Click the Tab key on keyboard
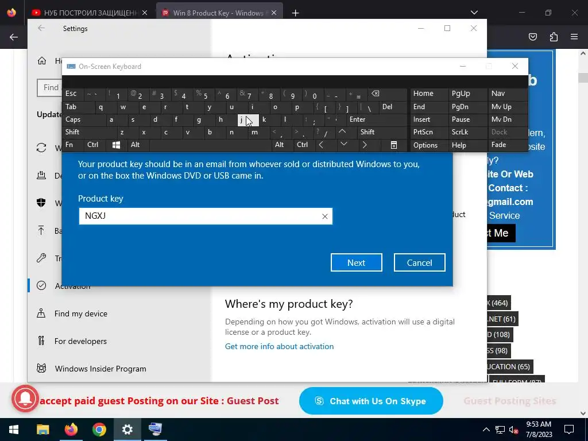The width and height of the screenshot is (588, 441). 79,107
